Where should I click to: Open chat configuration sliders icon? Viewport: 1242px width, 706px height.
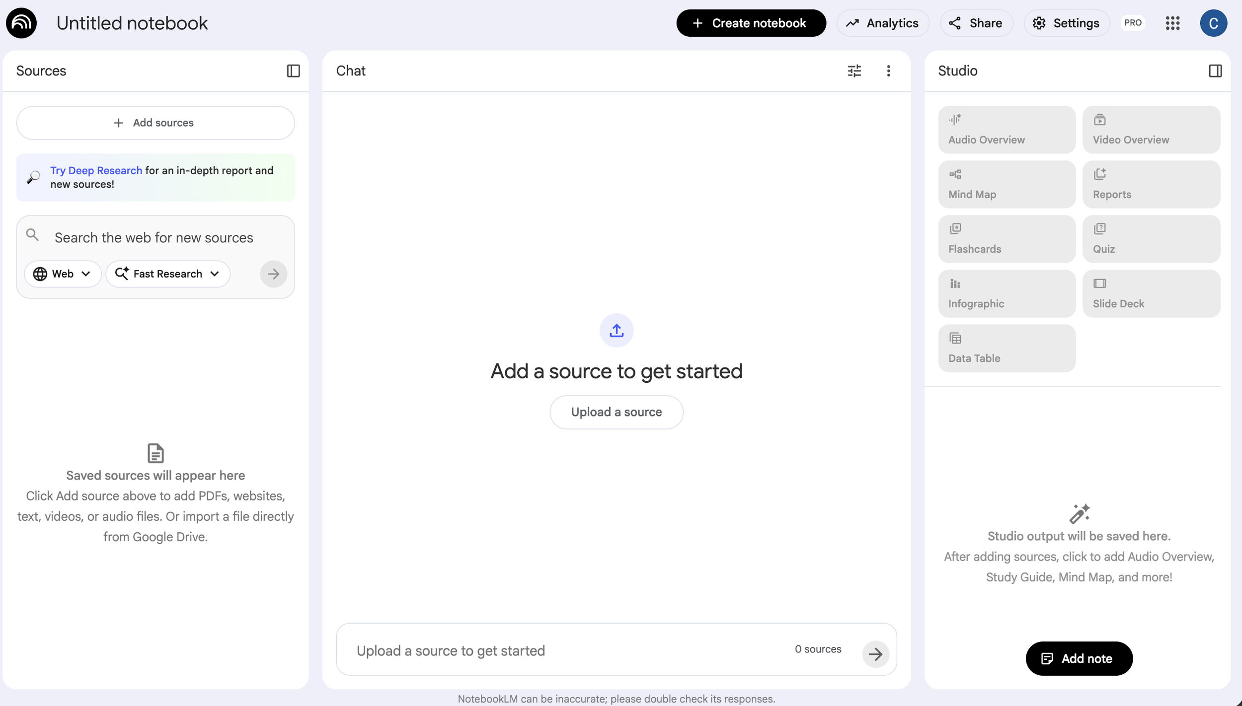click(854, 71)
